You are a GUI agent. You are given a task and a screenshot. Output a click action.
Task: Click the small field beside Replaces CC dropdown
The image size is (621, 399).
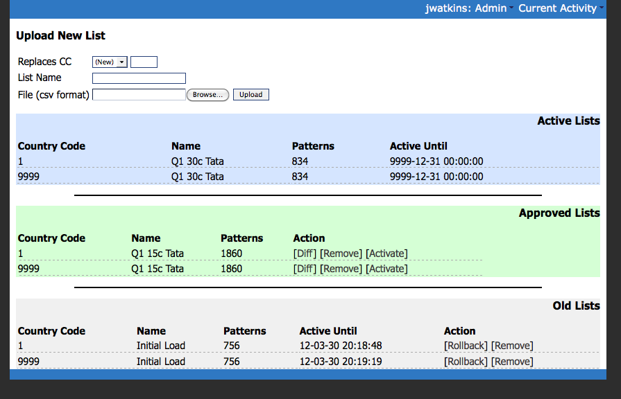(x=144, y=62)
